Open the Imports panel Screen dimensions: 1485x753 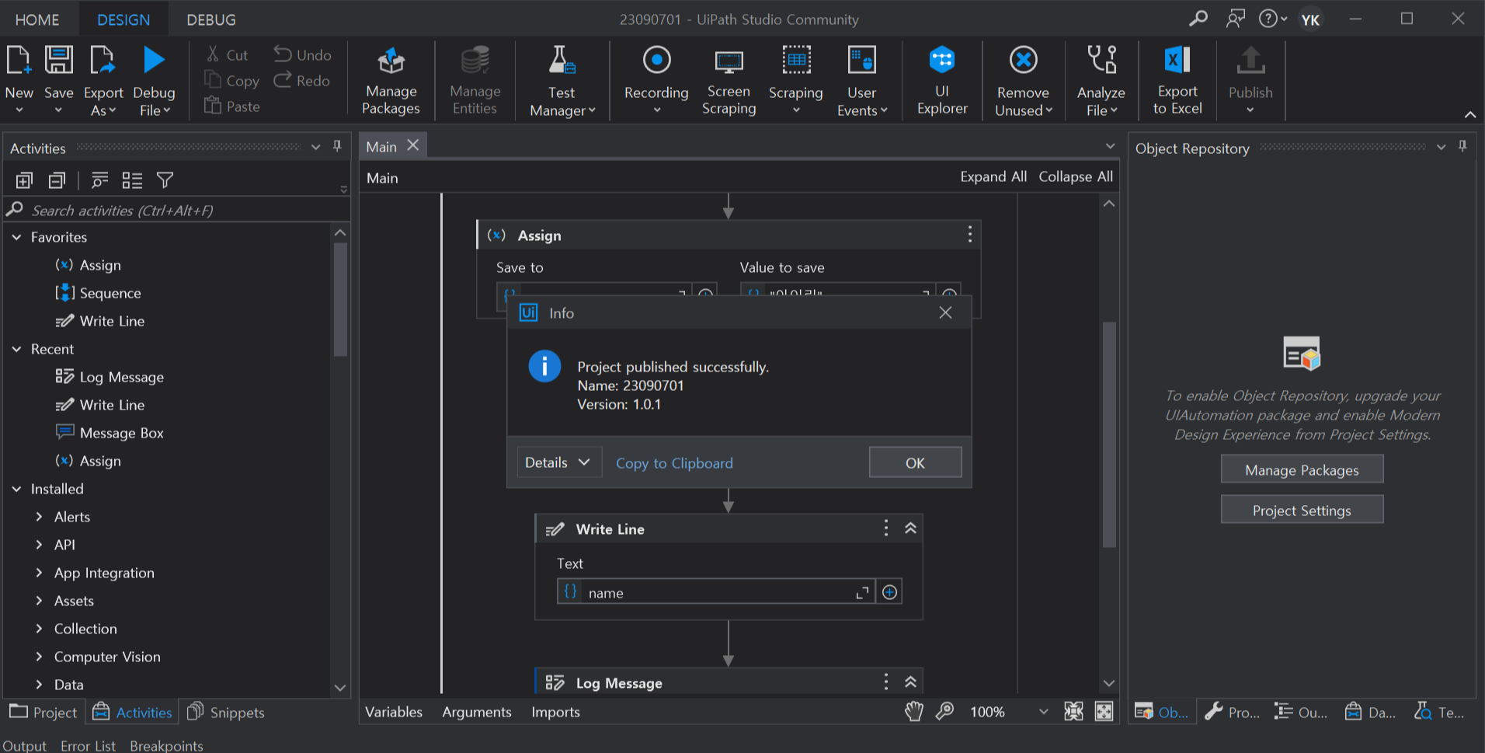tap(555, 712)
